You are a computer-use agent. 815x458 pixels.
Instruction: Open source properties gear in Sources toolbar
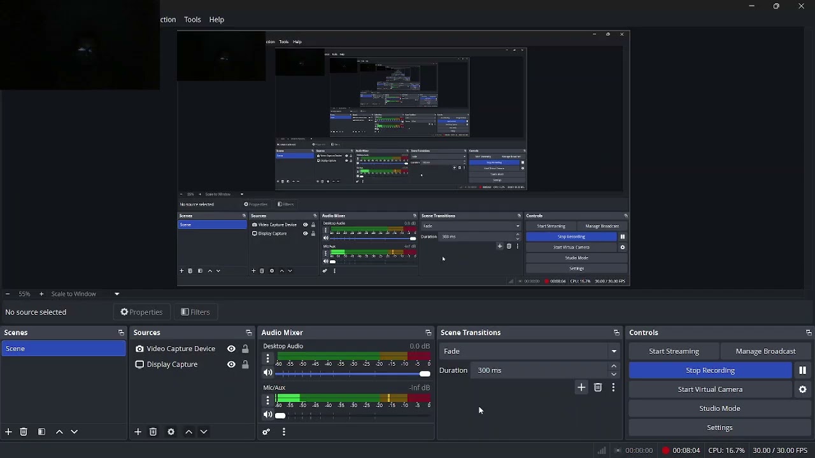click(171, 432)
